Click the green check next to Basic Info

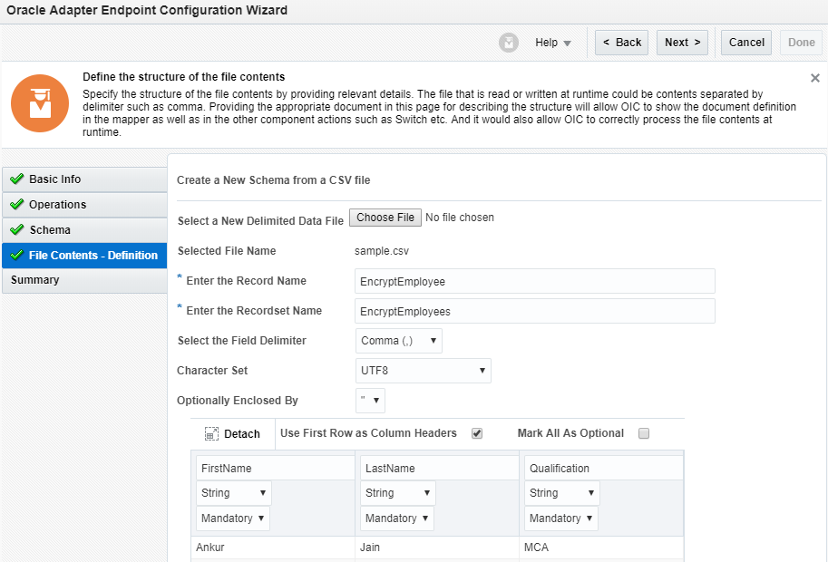16,179
